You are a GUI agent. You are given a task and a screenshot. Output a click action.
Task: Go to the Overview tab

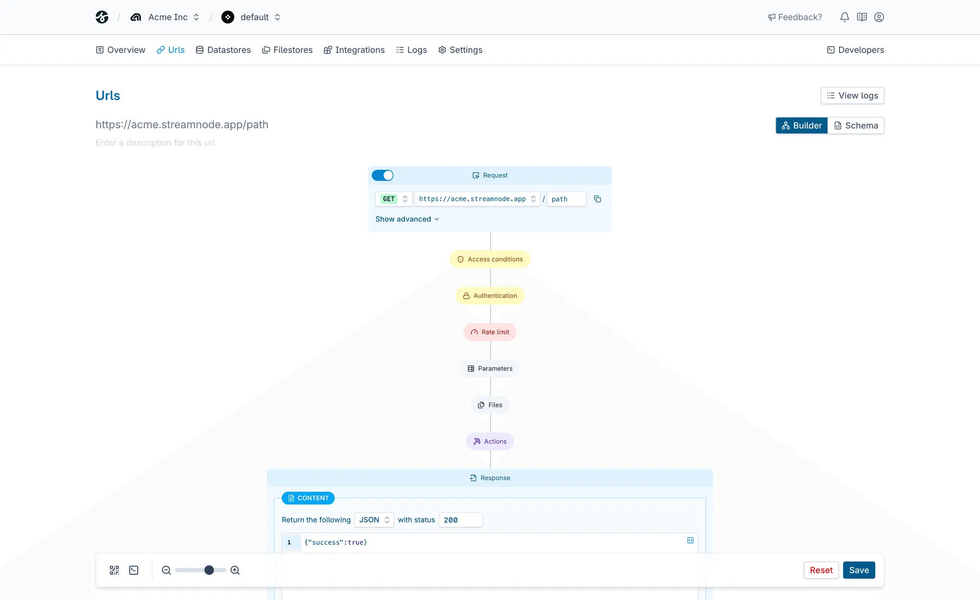click(121, 50)
